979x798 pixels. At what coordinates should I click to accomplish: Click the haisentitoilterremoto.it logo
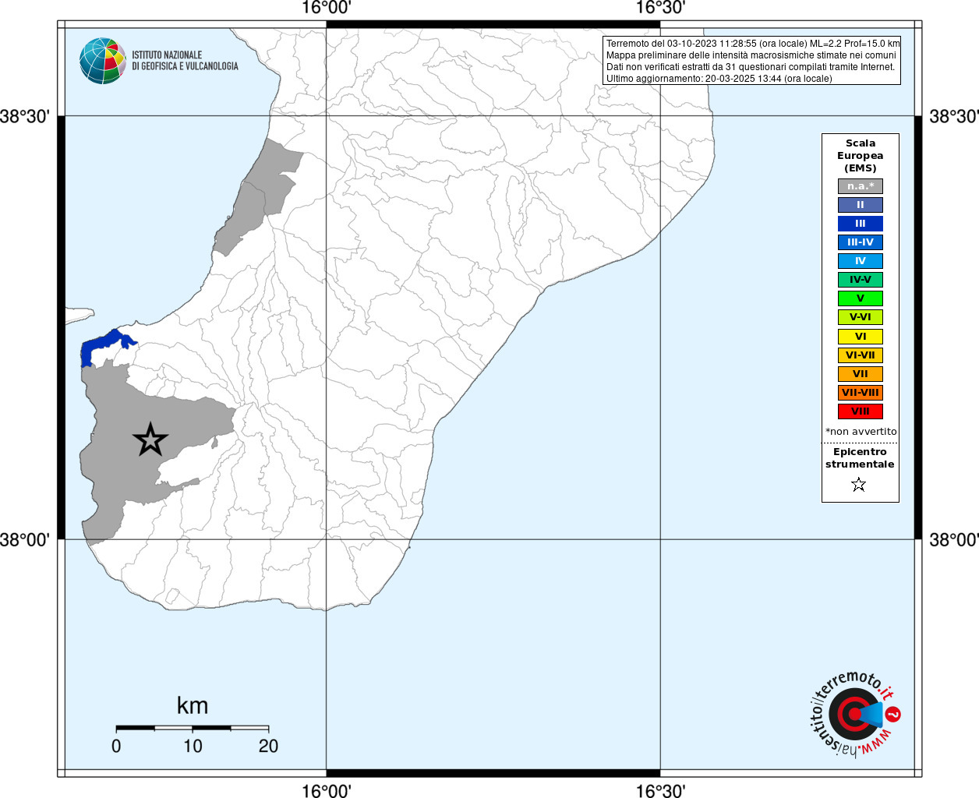(x=855, y=715)
